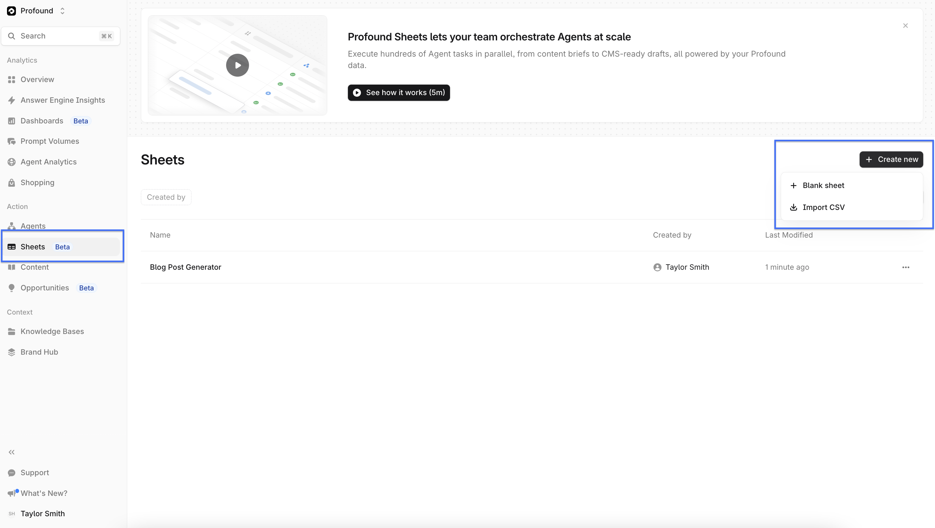The height and width of the screenshot is (528, 935).
Task: Click the plus icon on Create new
Action: click(869, 159)
